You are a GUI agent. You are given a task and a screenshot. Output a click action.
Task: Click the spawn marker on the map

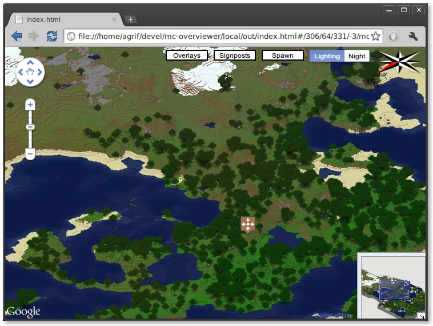[x=248, y=224]
